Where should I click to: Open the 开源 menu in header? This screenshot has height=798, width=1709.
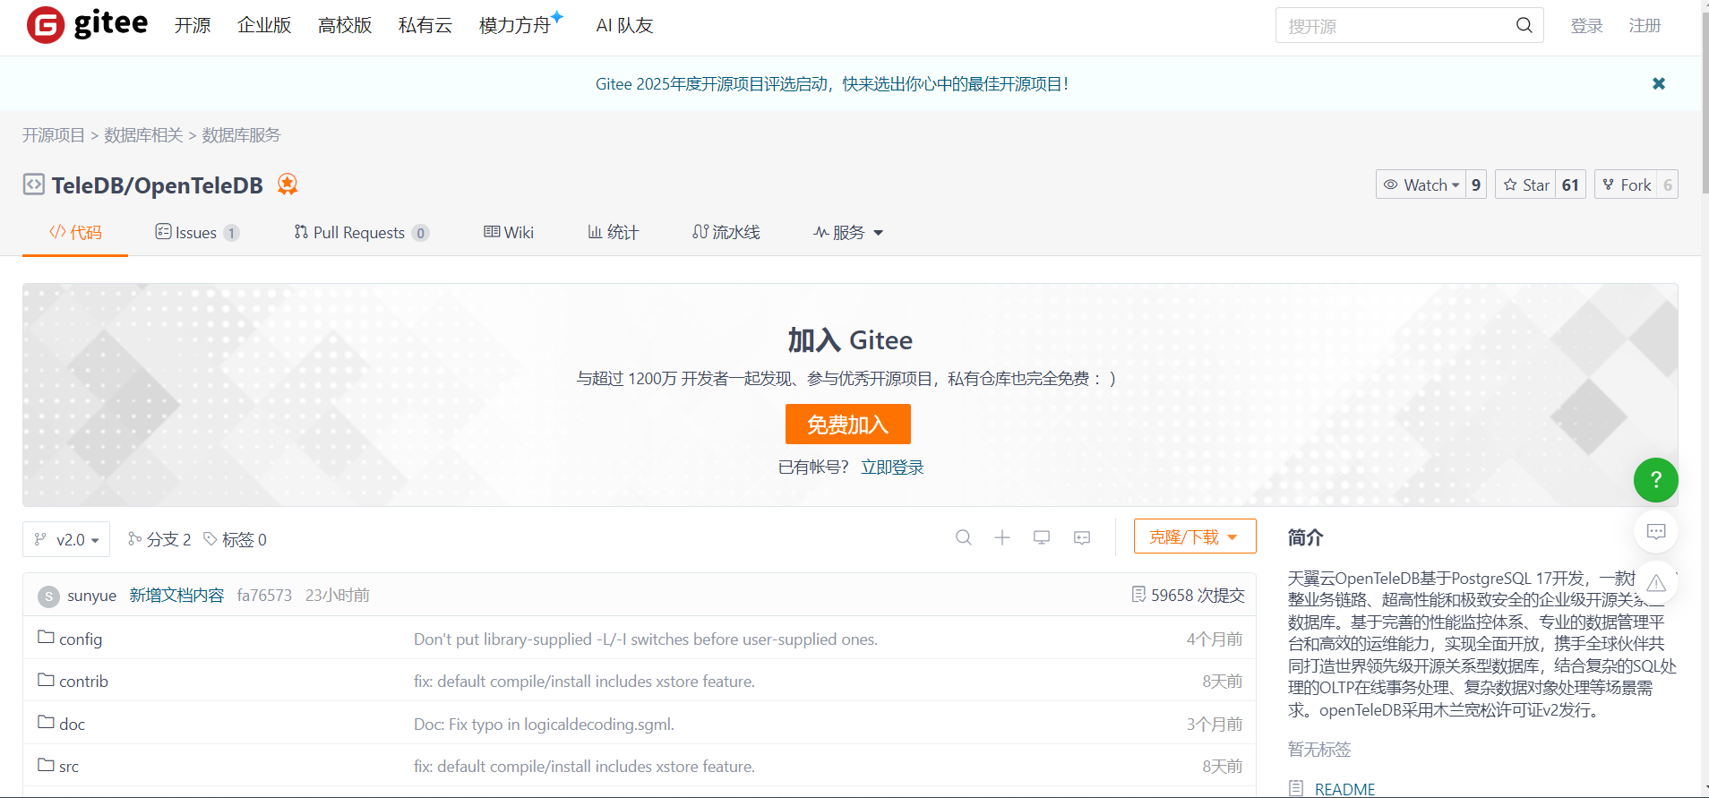(x=193, y=25)
